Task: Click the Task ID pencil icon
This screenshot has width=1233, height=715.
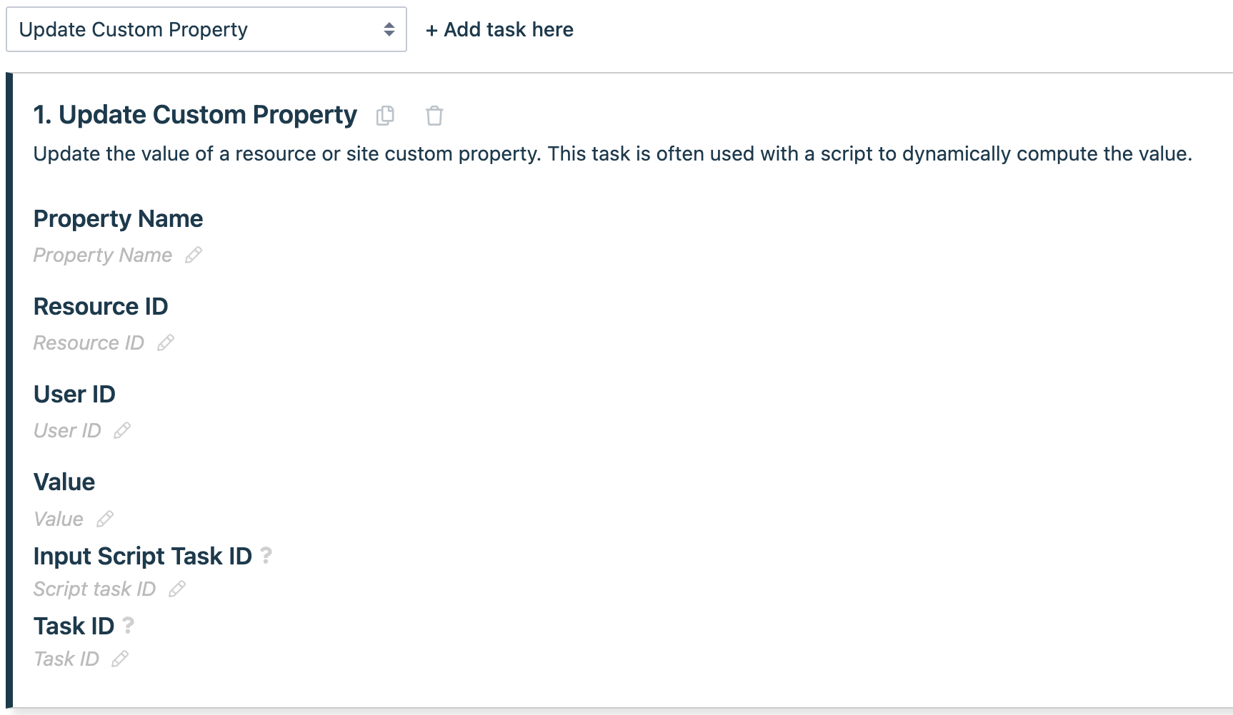Action: (120, 659)
